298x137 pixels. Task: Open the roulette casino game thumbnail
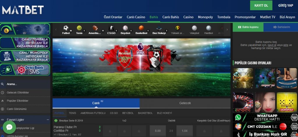point(243,102)
